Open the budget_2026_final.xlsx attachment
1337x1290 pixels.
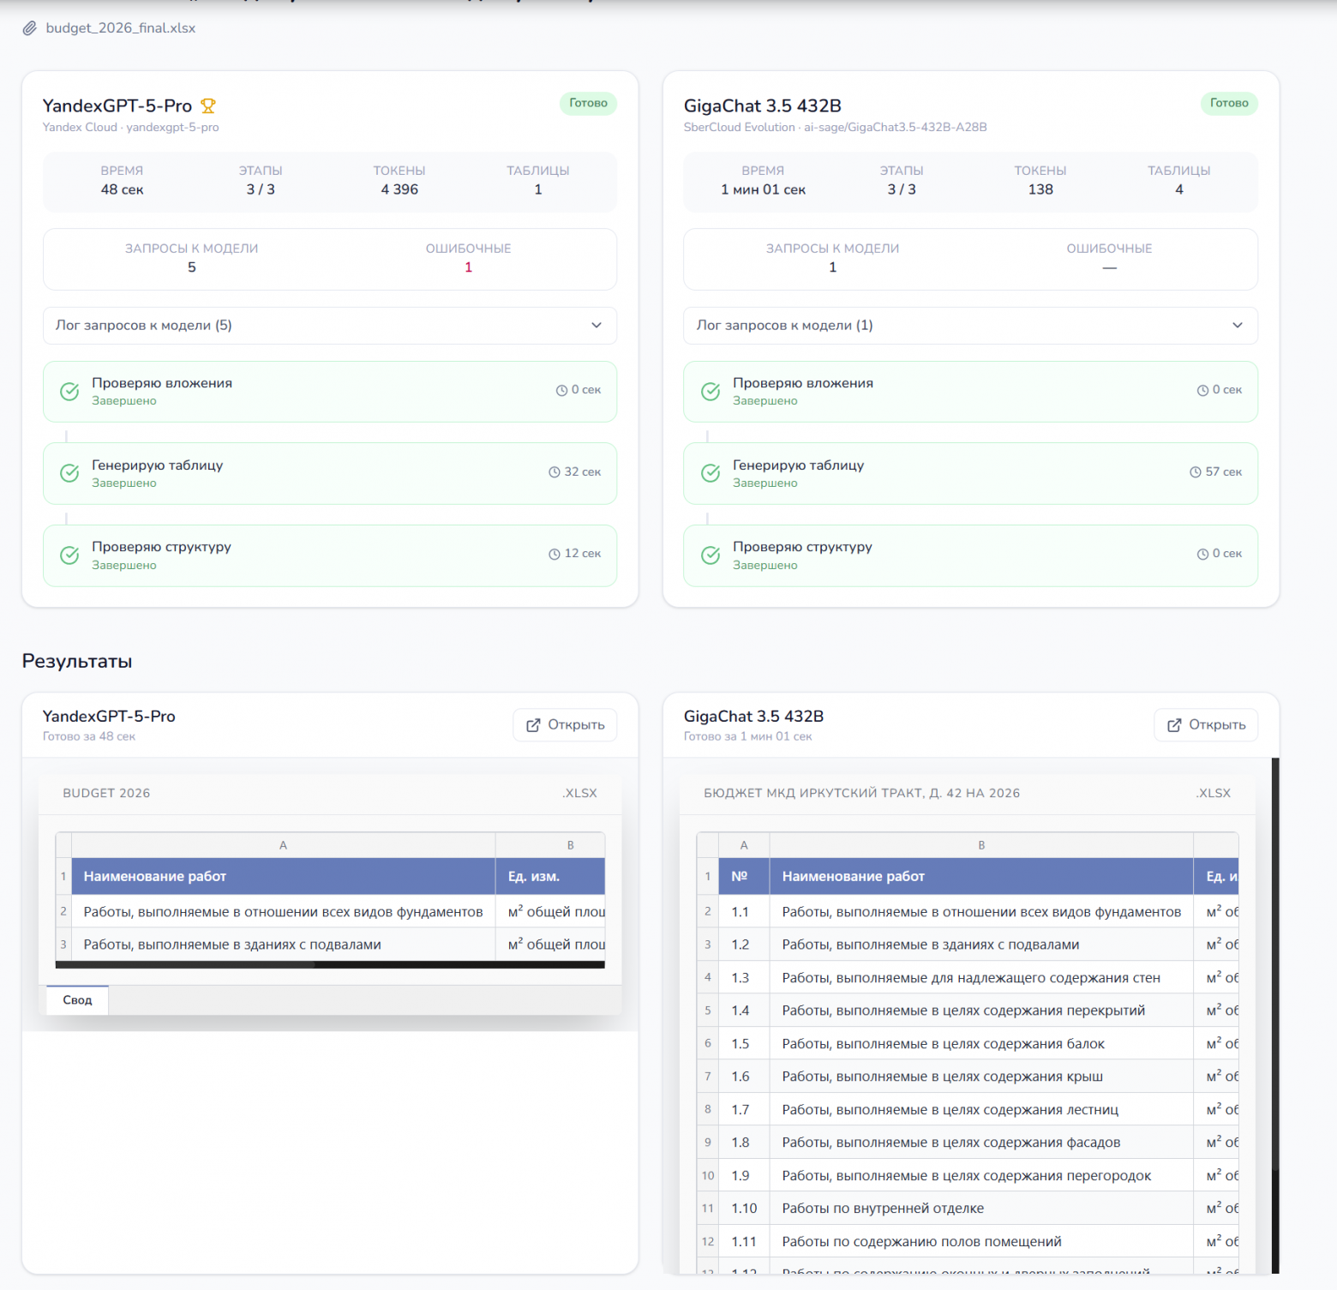coord(121,28)
